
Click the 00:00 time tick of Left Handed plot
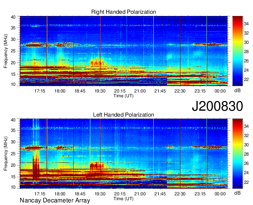(220, 194)
